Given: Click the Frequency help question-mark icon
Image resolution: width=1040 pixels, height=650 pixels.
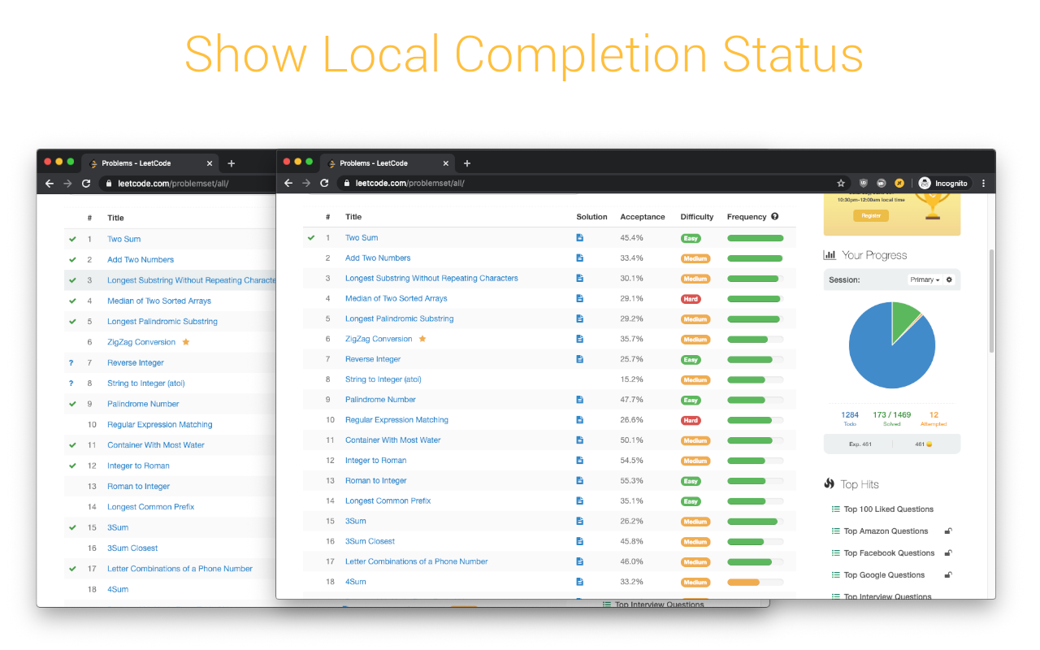Looking at the screenshot, I should coord(774,217).
